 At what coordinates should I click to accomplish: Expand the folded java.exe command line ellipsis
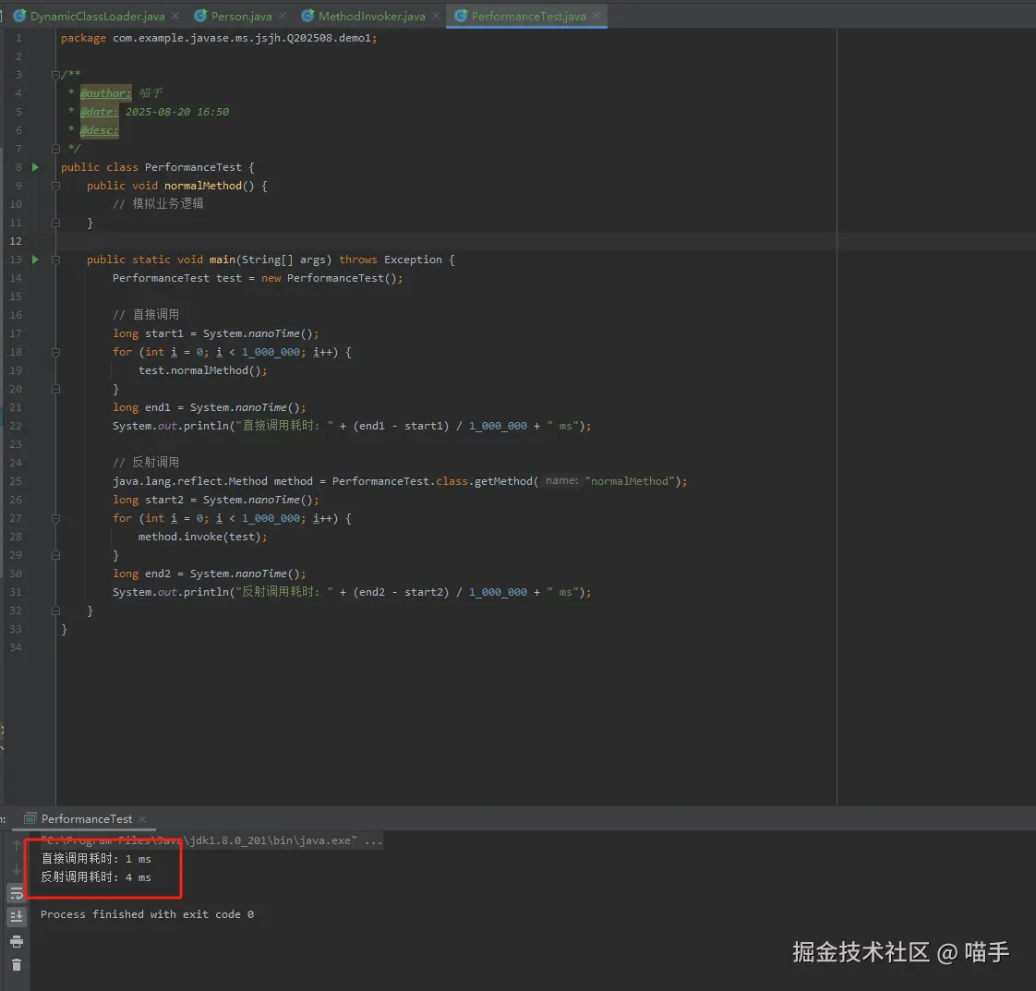[x=373, y=840]
